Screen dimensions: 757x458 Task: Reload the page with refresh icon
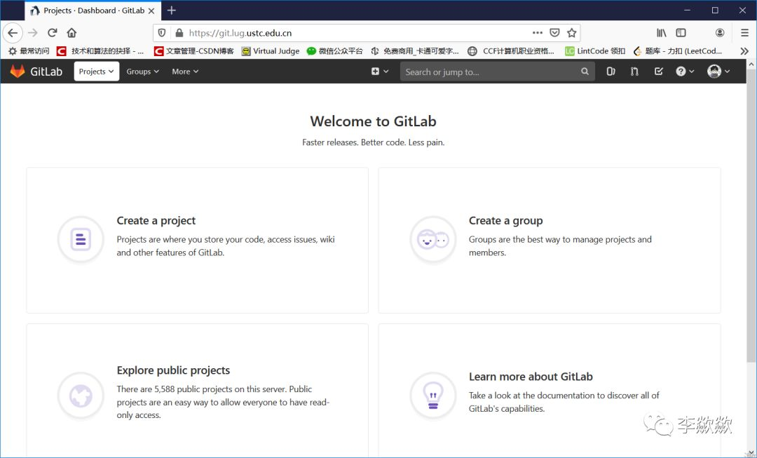pyautogui.click(x=52, y=33)
